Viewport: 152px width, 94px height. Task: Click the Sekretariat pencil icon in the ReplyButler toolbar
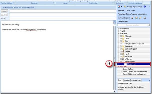[140, 18]
